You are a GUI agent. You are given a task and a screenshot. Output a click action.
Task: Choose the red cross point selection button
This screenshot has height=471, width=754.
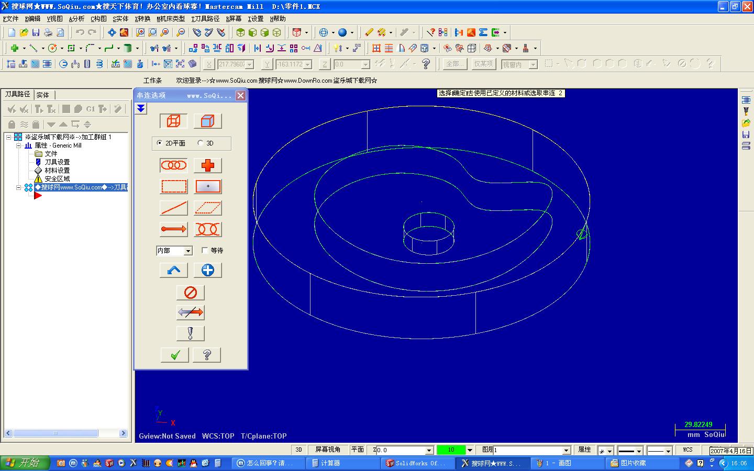[207, 165]
